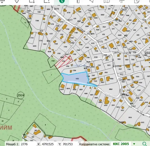Click the red-hatched parcel 1791
Screen dimensions: 150x146
click(63, 61)
